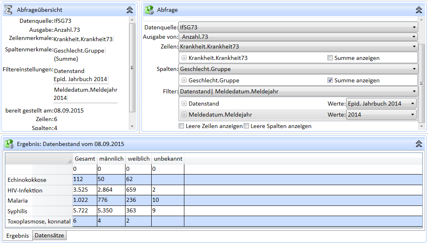
Task: Remove Geschlecht.Gruppe column item via x icon
Action: [x=184, y=80]
